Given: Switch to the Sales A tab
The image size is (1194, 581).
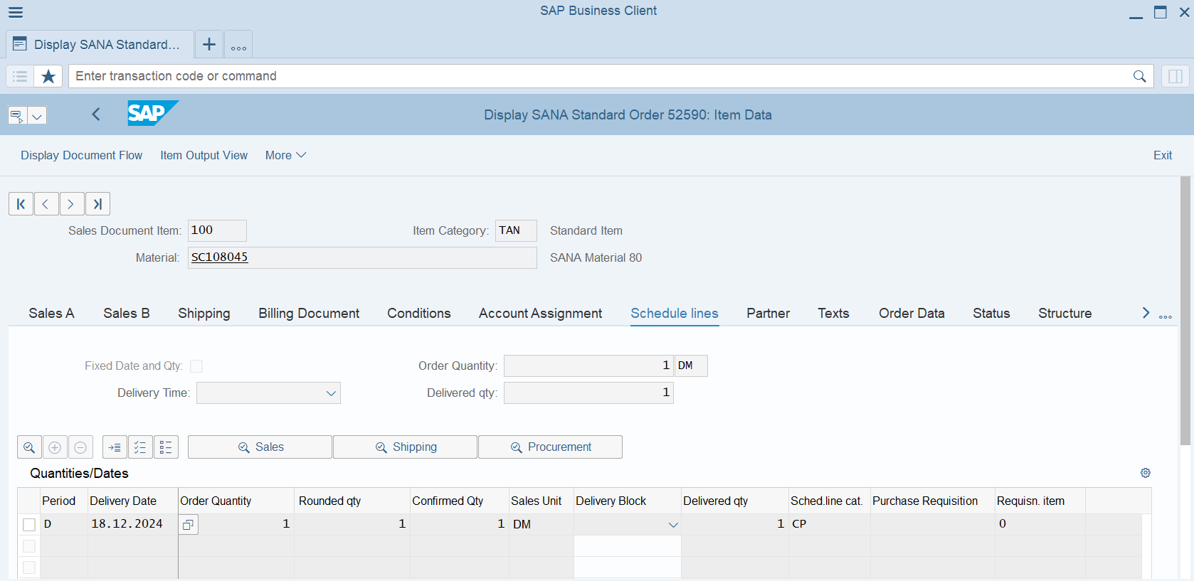Looking at the screenshot, I should point(51,314).
